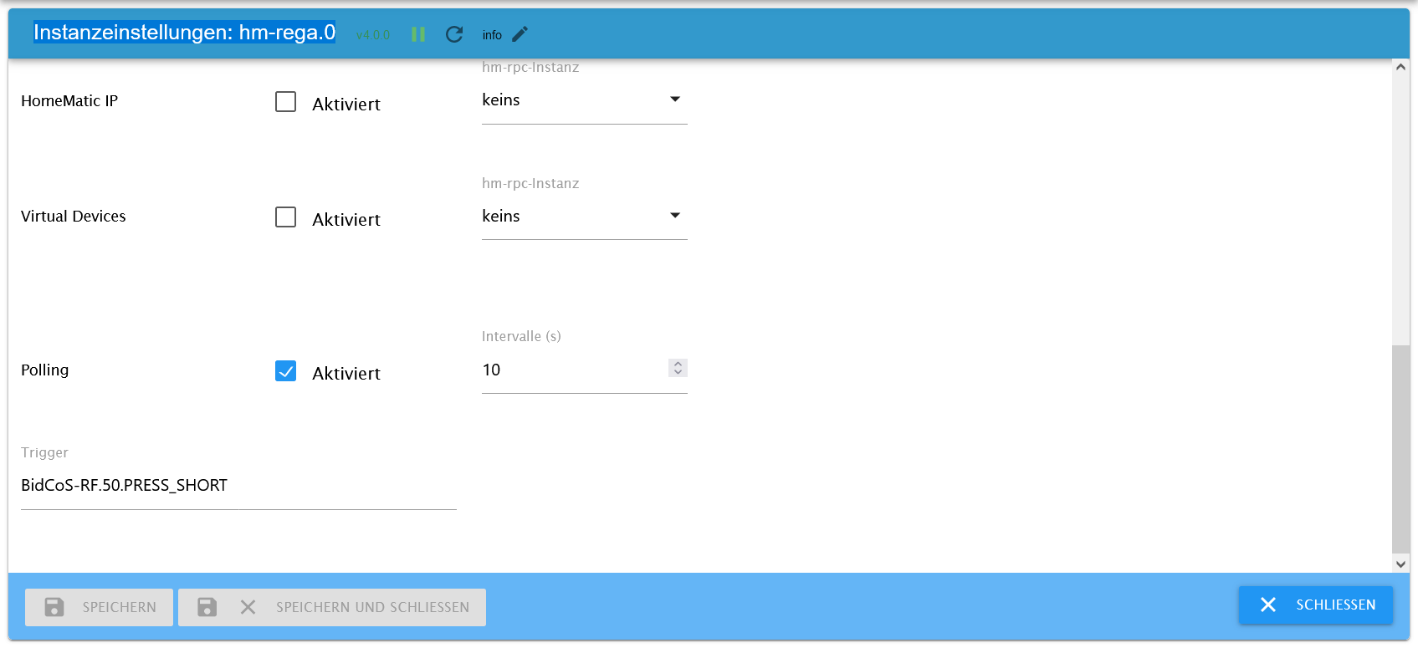1418x648 pixels.
Task: Open HomeMatic IP hm-rpc-Instanz dropdown
Action: tap(584, 100)
